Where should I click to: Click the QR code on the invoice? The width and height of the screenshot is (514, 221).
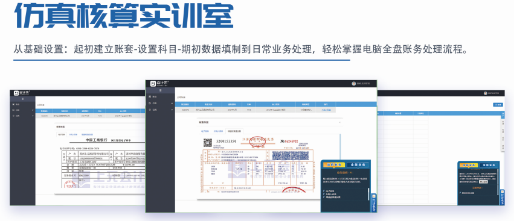(208, 143)
